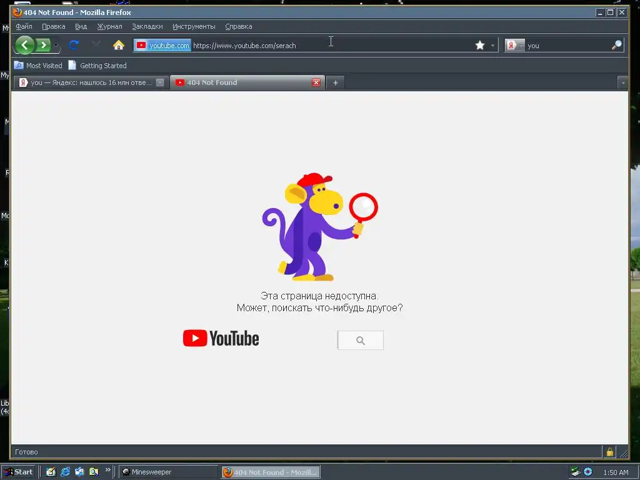Open the Правка menu
Screen dimensions: 640x480
[x=54, y=26]
